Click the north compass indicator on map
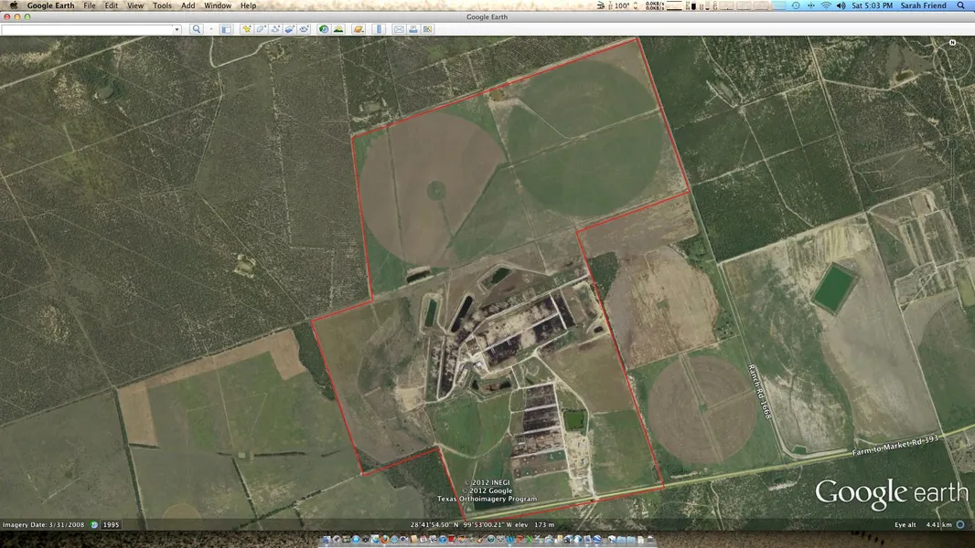This screenshot has height=548, width=975. pyautogui.click(x=953, y=43)
